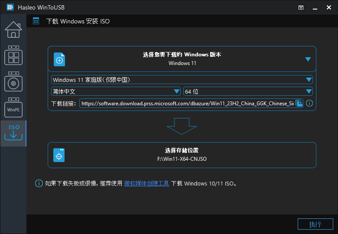The width and height of the screenshot is (338, 234).
Task: Select the ISO download sidebar icon
Action: (13, 133)
